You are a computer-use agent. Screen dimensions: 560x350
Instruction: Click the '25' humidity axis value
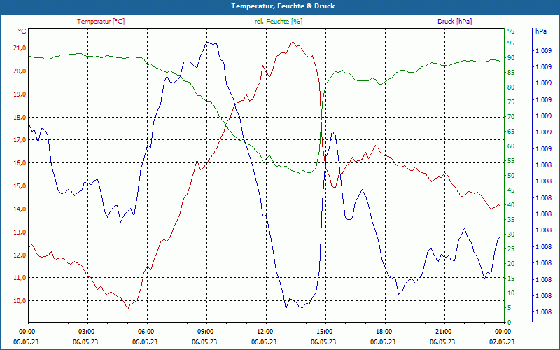click(x=511, y=249)
